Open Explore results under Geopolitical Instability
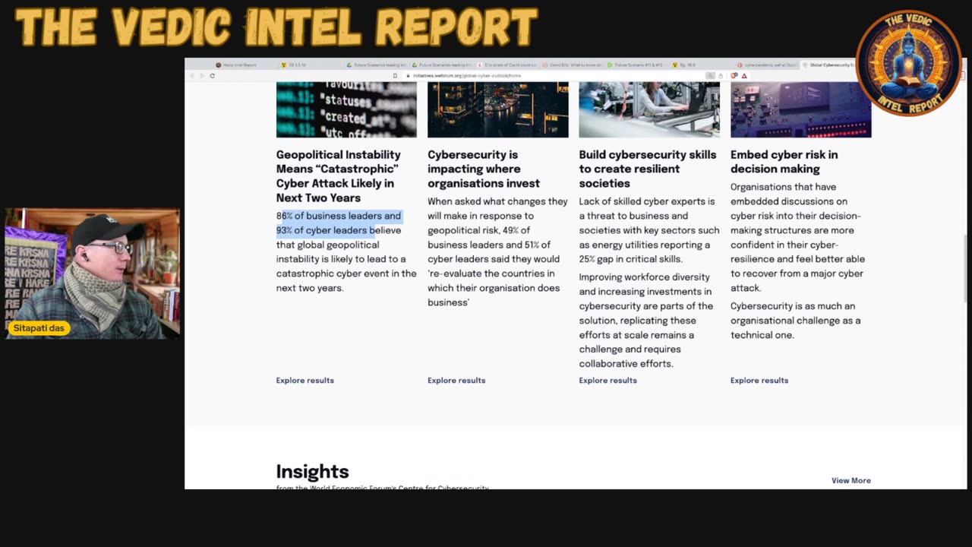Viewport: 972px width, 547px height. coord(305,380)
